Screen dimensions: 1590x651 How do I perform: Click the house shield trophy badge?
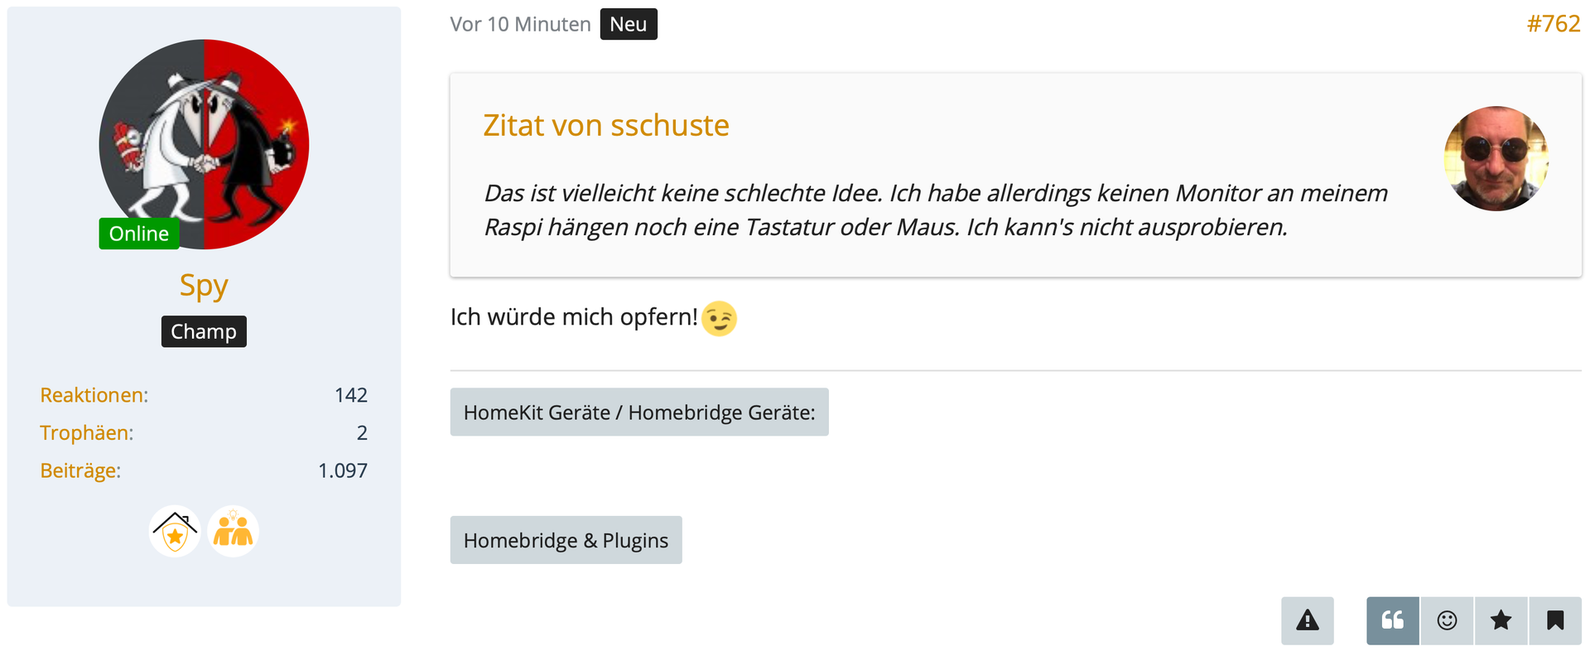tap(175, 532)
